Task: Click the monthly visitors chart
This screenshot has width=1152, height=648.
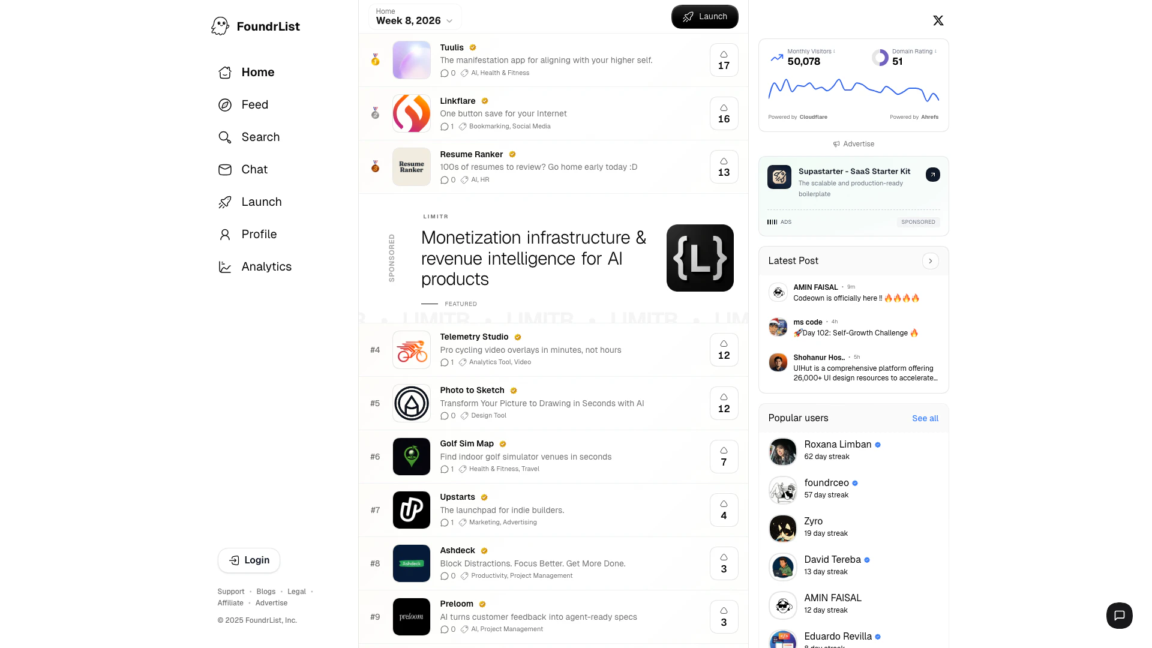Action: (853, 91)
